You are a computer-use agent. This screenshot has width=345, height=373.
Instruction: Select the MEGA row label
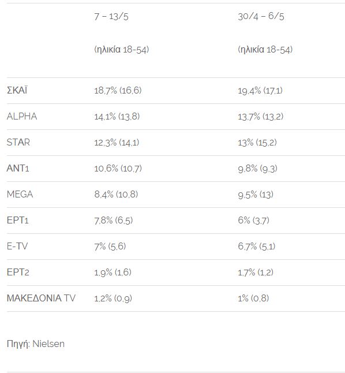click(x=20, y=194)
